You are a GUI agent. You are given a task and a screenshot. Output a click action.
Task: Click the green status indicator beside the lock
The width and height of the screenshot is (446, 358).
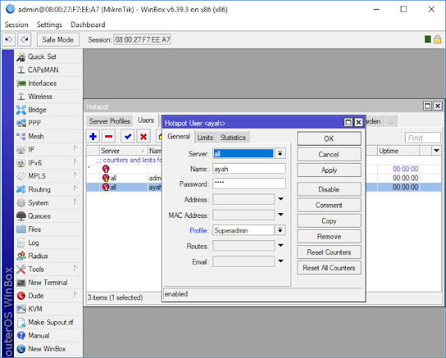pyautogui.click(x=427, y=39)
